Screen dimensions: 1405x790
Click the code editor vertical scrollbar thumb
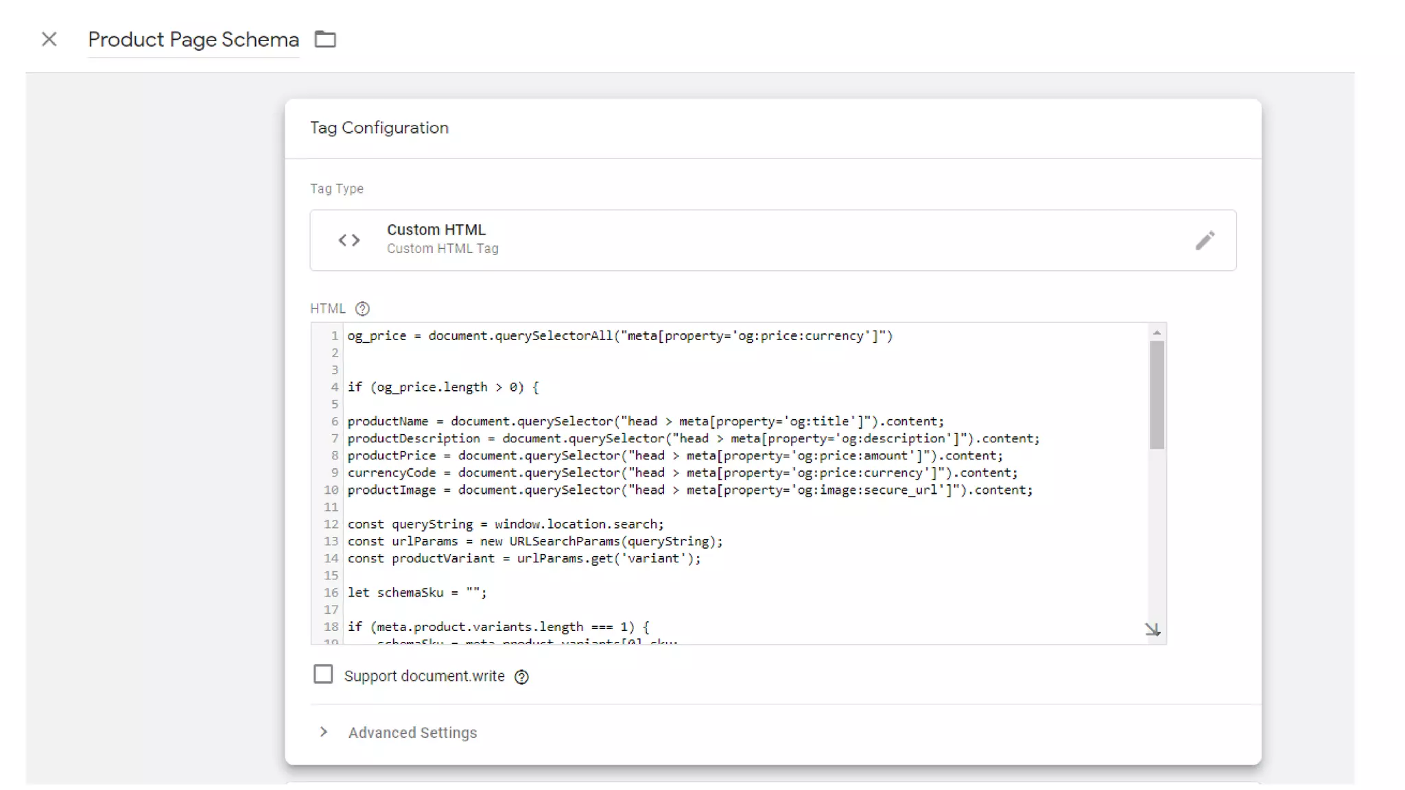(1157, 394)
